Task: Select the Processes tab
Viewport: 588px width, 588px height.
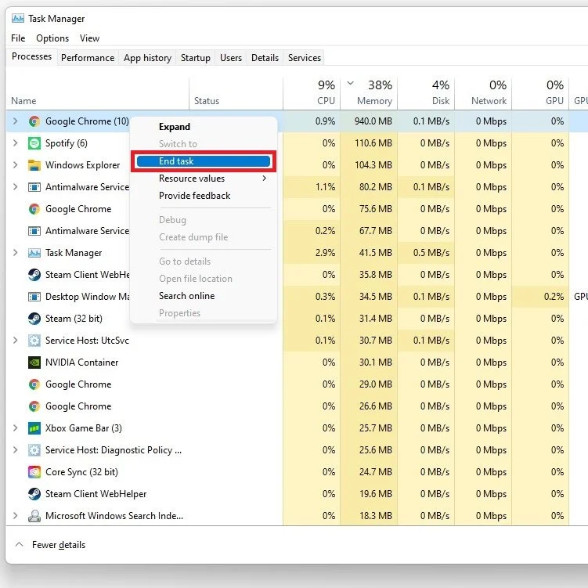Action: tap(31, 56)
